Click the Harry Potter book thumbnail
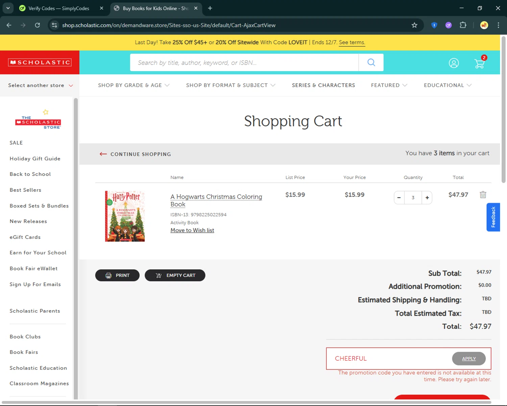Viewport: 507px width, 406px height. 125,216
